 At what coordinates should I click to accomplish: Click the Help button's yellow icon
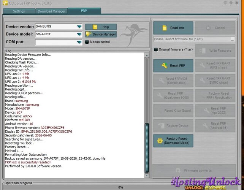click(x=95, y=27)
